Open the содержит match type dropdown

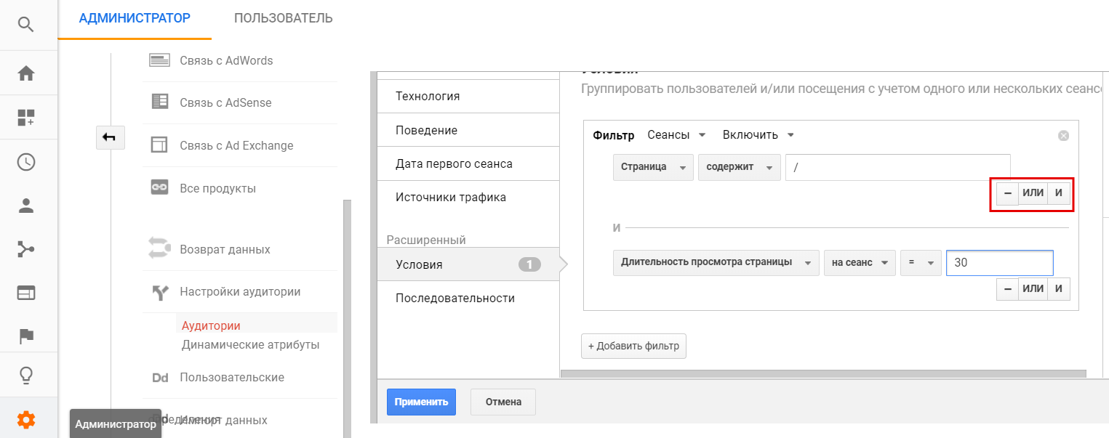point(739,167)
